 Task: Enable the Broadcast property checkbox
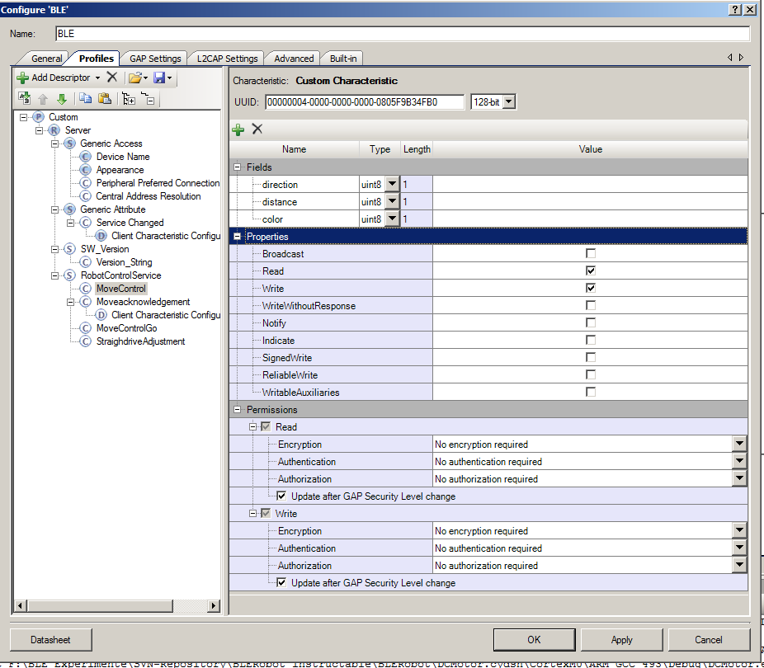(591, 253)
